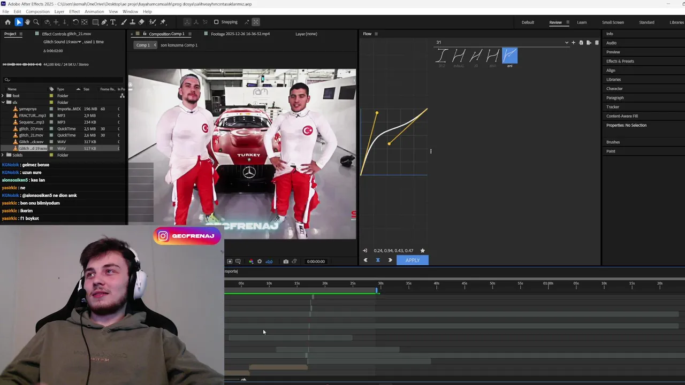Add a new Flow preset with plus icon
Screen dimensions: 685x385
573,42
